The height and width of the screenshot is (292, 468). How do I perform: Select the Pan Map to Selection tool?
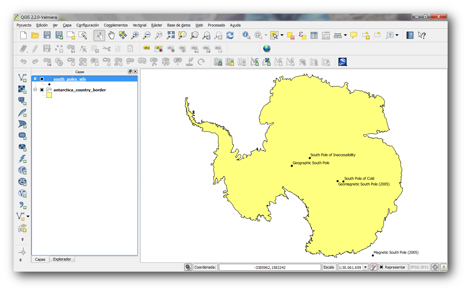point(123,35)
